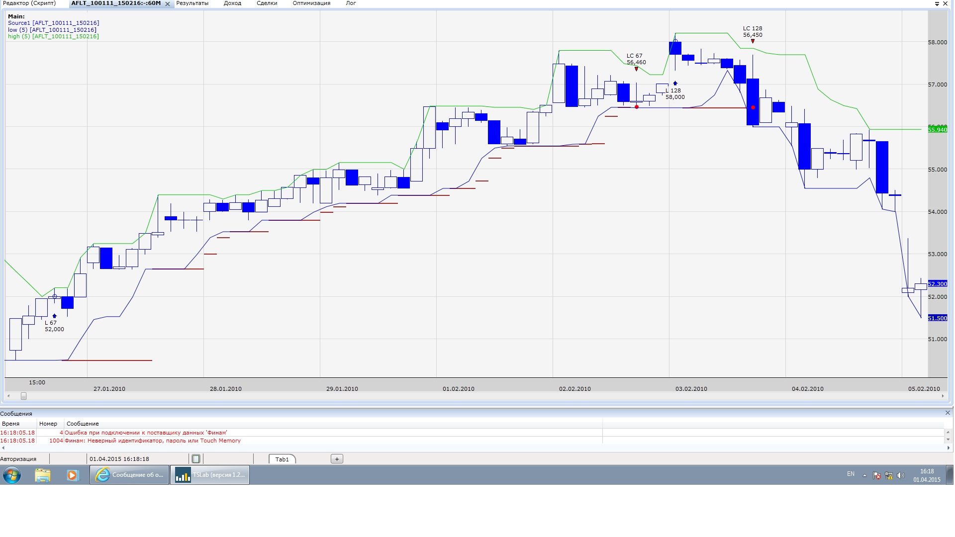Launch Windows Media Player from taskbar
The image size is (955, 537).
click(73, 475)
